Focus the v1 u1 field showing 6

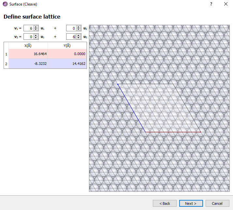pyautogui.click(x=29, y=28)
